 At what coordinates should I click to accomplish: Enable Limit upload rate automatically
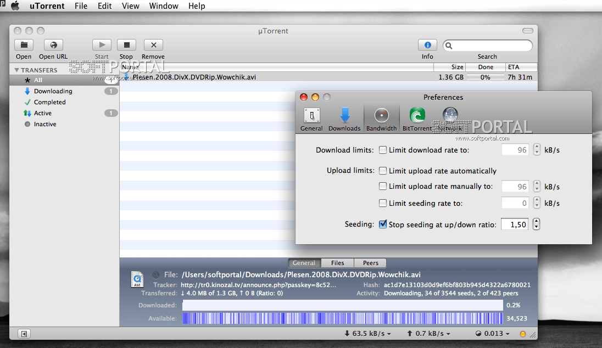pos(383,170)
